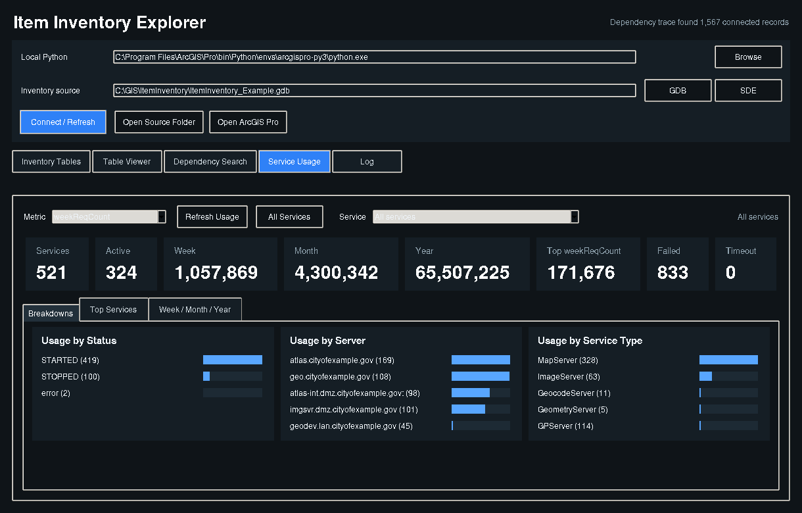
Task: Select 'GeometryServer (5)' service type row
Action: click(648, 410)
